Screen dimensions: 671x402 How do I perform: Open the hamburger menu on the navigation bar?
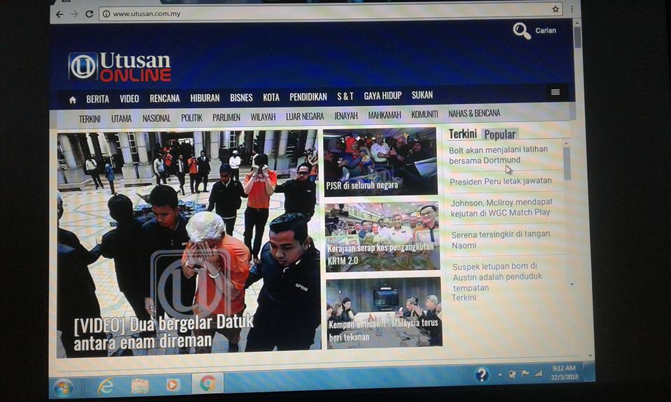coord(555,92)
